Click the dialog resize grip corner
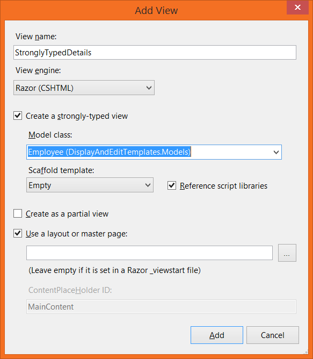The image size is (313, 359). [x=305, y=352]
